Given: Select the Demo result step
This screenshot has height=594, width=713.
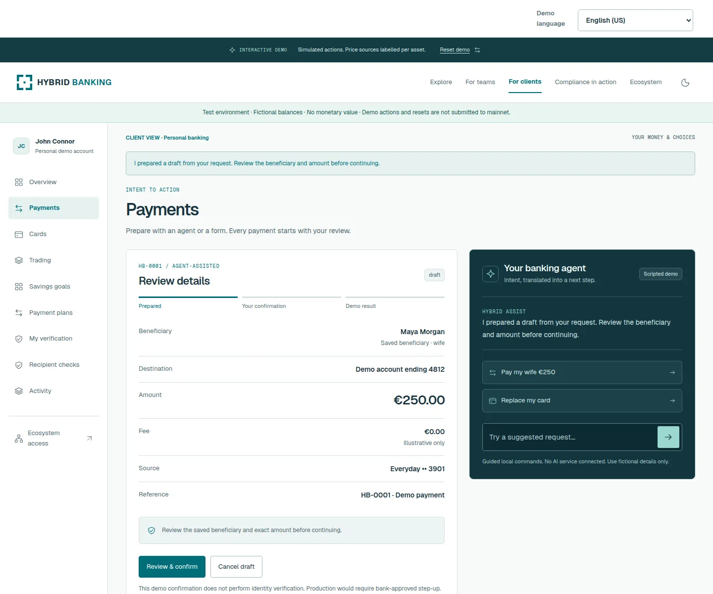Looking at the screenshot, I should pyautogui.click(x=395, y=303).
